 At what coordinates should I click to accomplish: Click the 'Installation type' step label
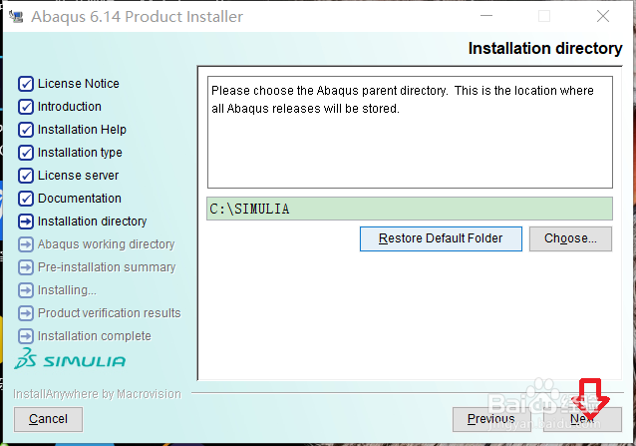pyautogui.click(x=80, y=153)
